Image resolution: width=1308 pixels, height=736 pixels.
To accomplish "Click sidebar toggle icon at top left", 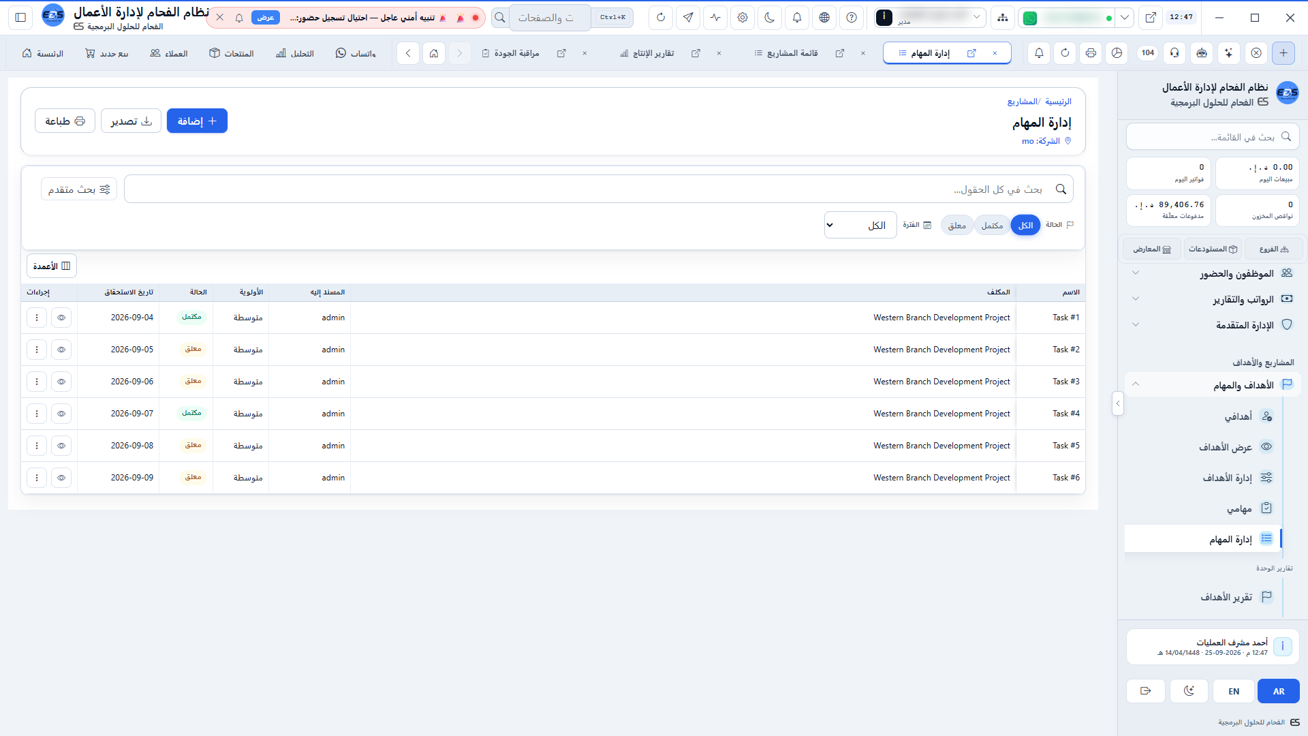I will 20,18.
